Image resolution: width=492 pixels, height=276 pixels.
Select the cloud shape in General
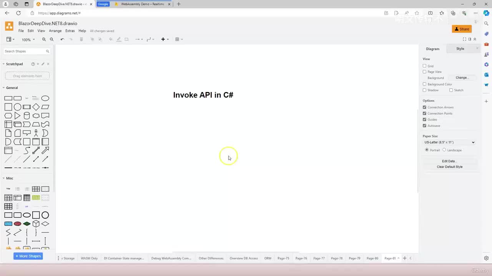36,116
